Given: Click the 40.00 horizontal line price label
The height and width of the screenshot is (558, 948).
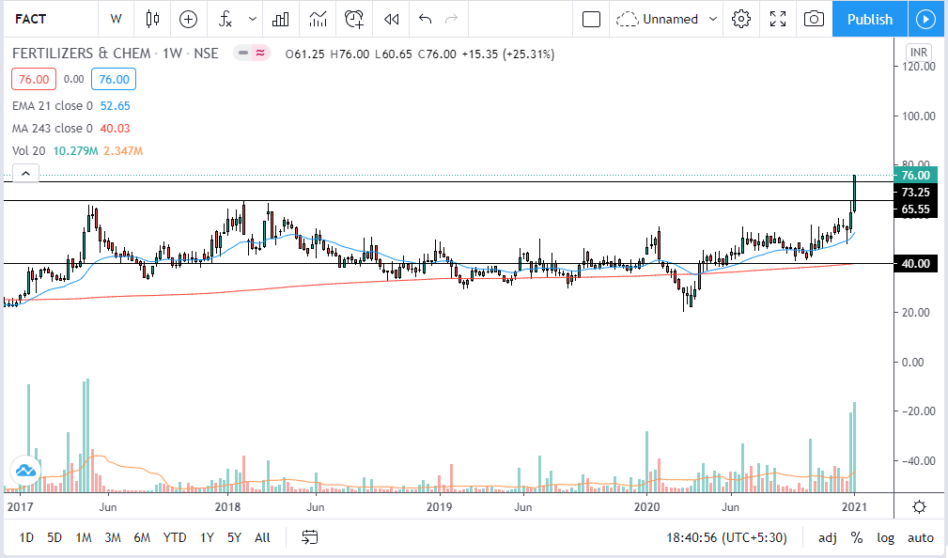Looking at the screenshot, I should [915, 264].
